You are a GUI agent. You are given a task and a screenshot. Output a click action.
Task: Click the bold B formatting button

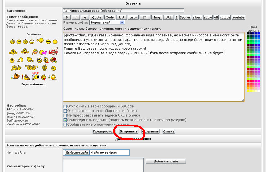pyautogui.click(x=67, y=17)
